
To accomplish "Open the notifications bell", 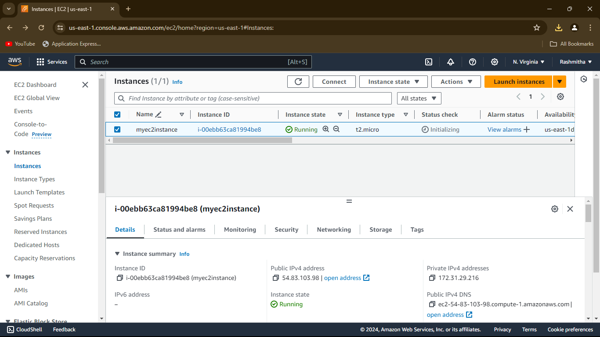I will pyautogui.click(x=451, y=62).
